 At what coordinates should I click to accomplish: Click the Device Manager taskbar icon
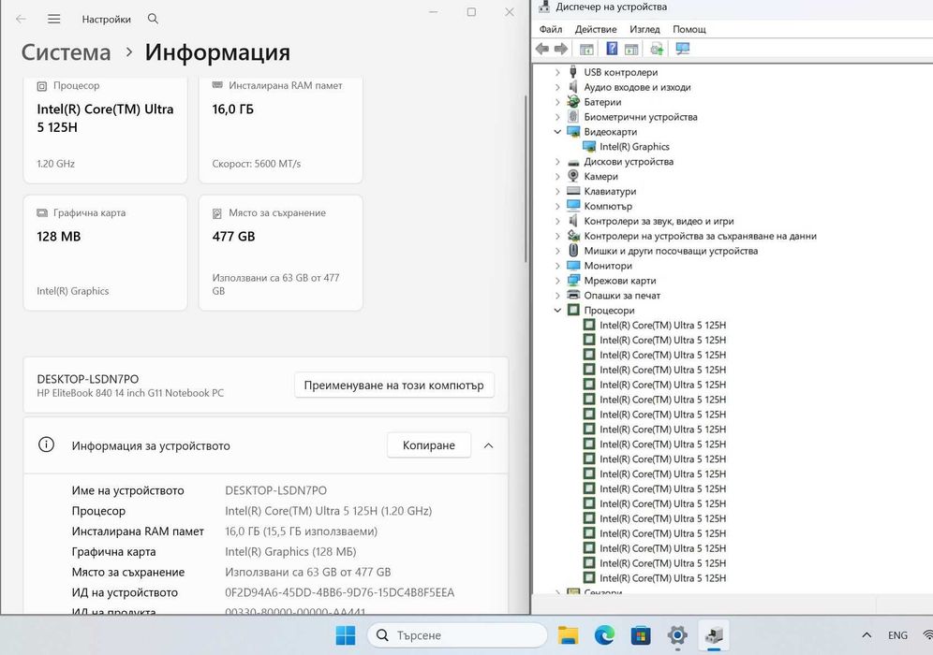click(x=714, y=635)
